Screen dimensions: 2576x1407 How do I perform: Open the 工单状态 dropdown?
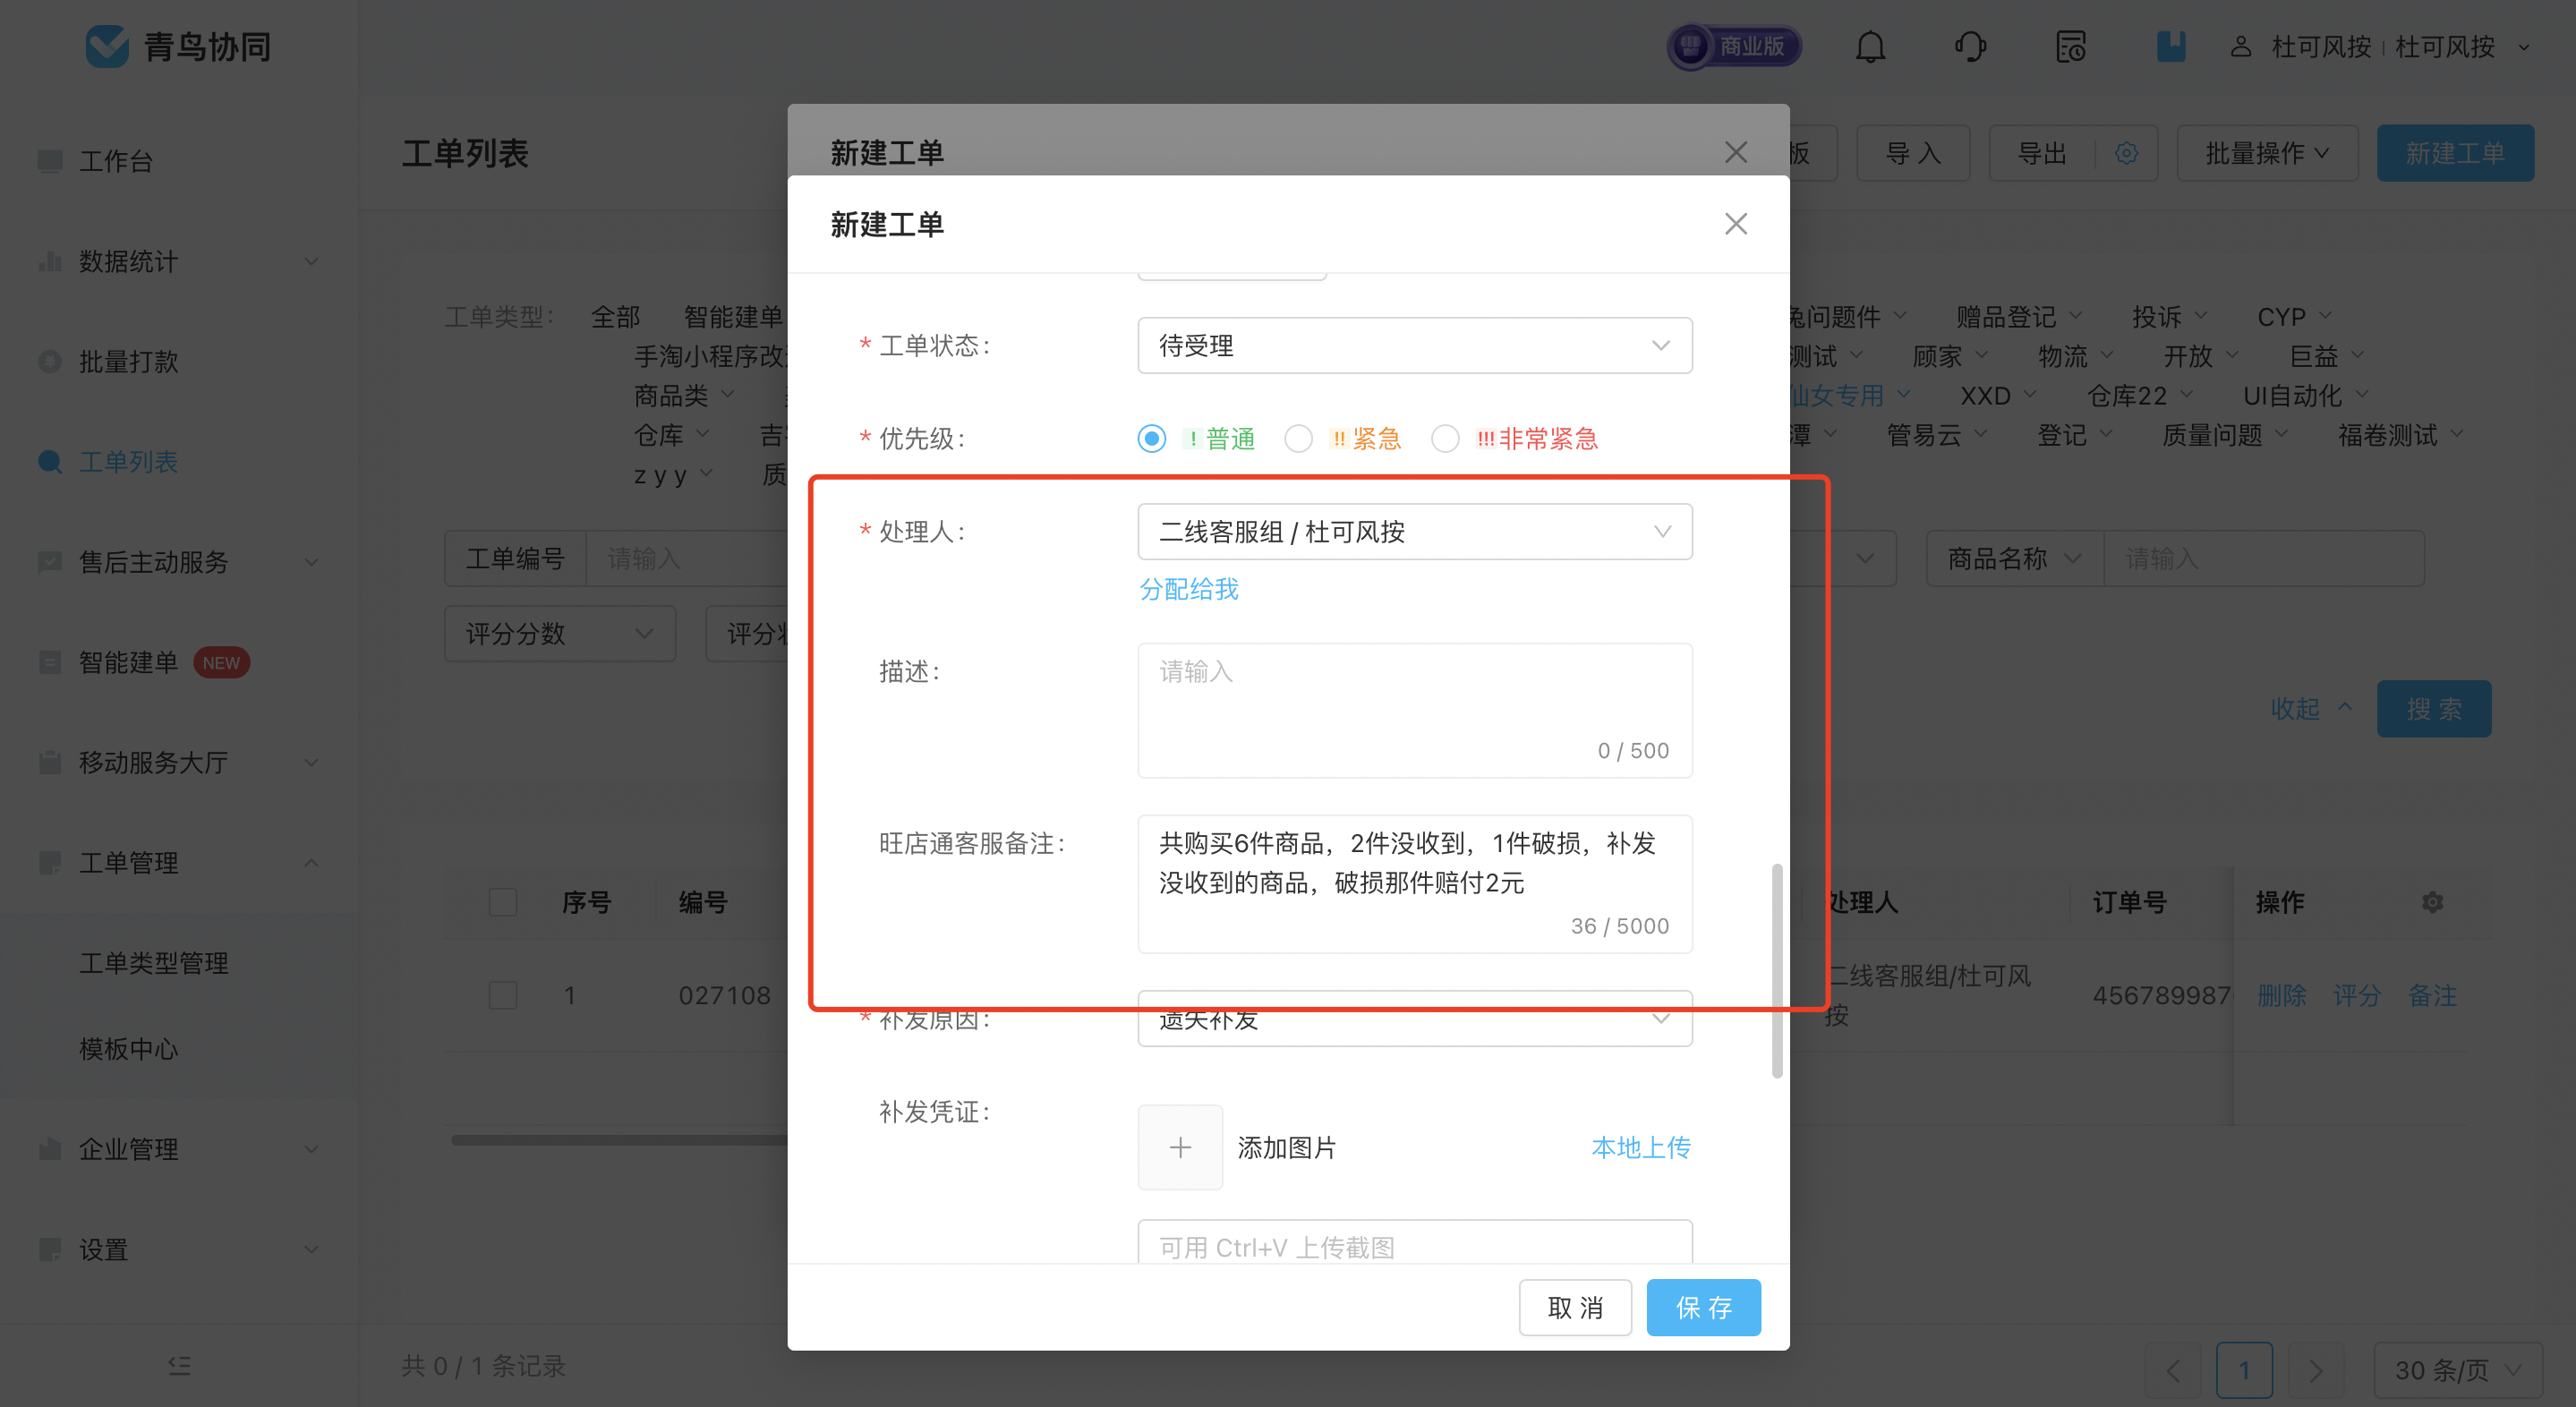(x=1414, y=345)
